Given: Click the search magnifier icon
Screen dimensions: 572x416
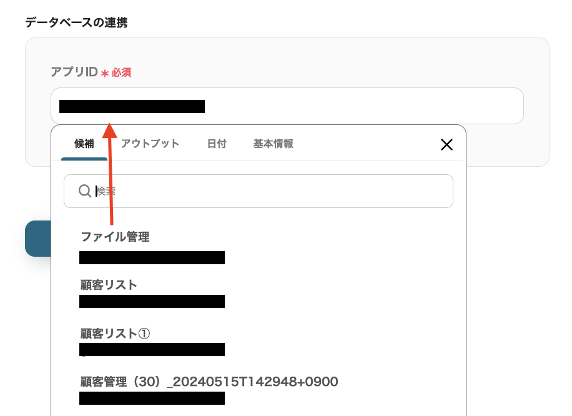Looking at the screenshot, I should point(85,191).
